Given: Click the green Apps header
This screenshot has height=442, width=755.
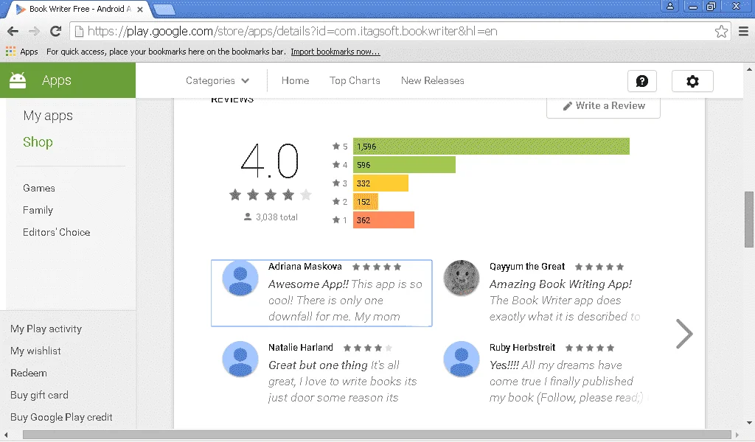Looking at the screenshot, I should (x=68, y=80).
